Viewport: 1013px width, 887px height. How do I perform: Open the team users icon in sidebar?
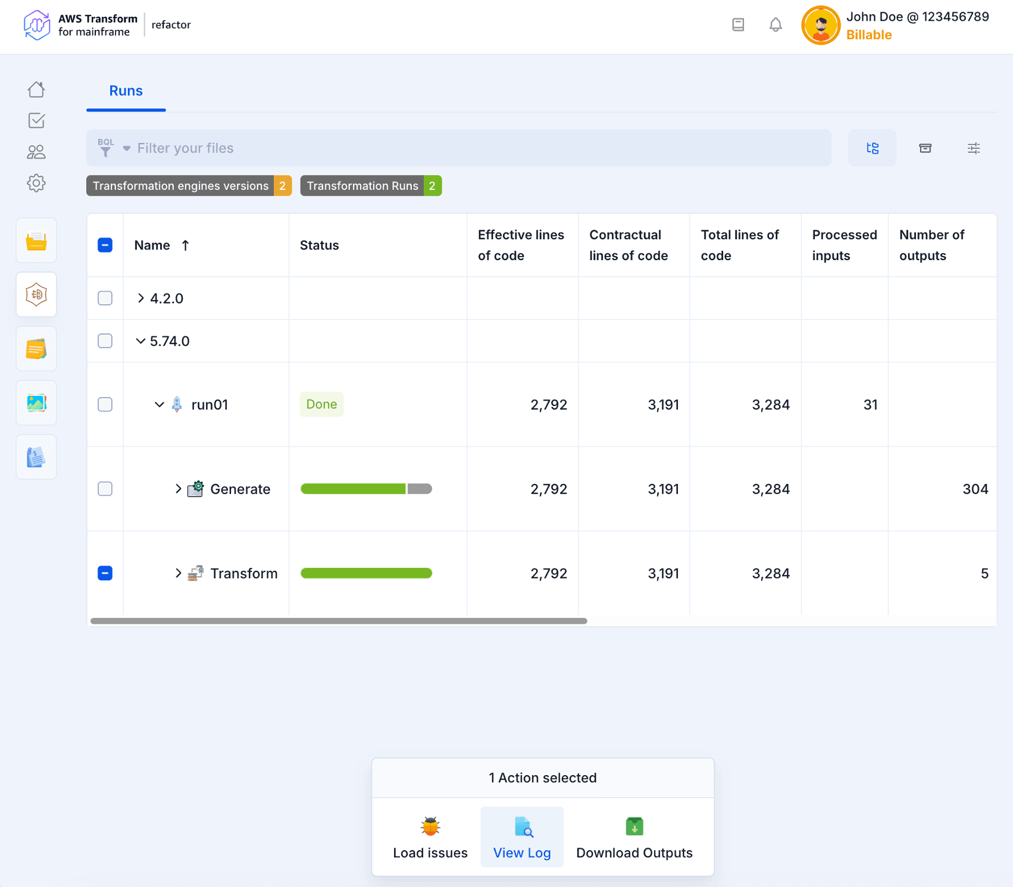(36, 152)
